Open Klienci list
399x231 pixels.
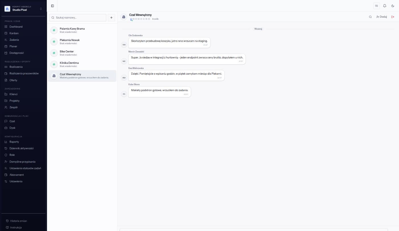pyautogui.click(x=23, y=94)
